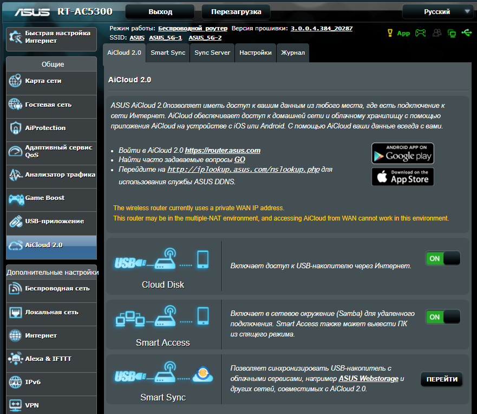This screenshot has width=477, height=414.
Task: Click the firmware version 3.0.0.4.384_20287 link
Action: point(321,28)
